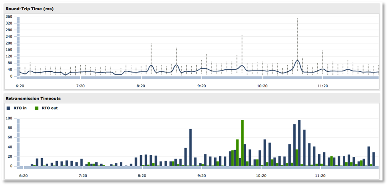The height and width of the screenshot is (186, 388).
Task: Click the 100 y-axis value in Retransmission Timeouts
Action: (9, 119)
